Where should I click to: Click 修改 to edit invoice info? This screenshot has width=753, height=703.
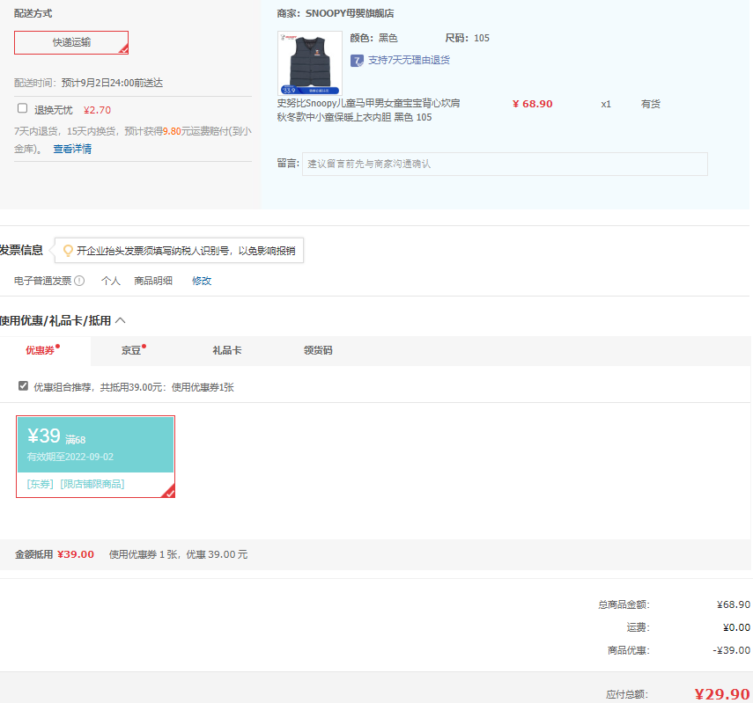point(202,281)
